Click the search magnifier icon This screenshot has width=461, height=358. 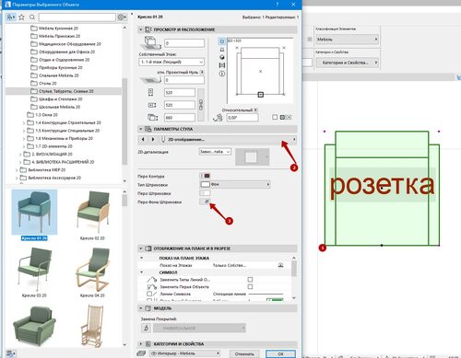pos(32,17)
